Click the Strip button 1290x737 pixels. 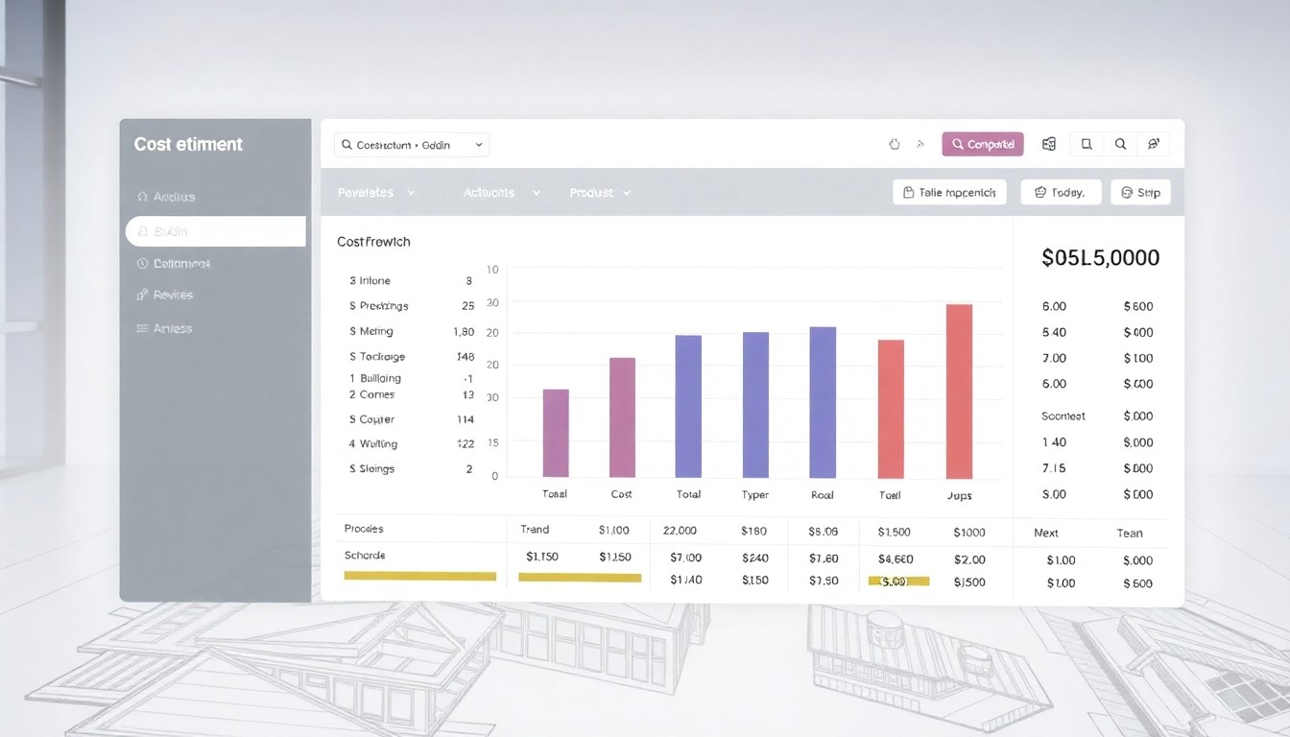point(1140,192)
